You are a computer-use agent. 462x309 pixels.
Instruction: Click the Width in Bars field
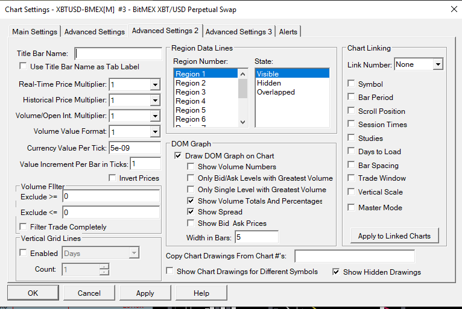pyautogui.click(x=257, y=237)
